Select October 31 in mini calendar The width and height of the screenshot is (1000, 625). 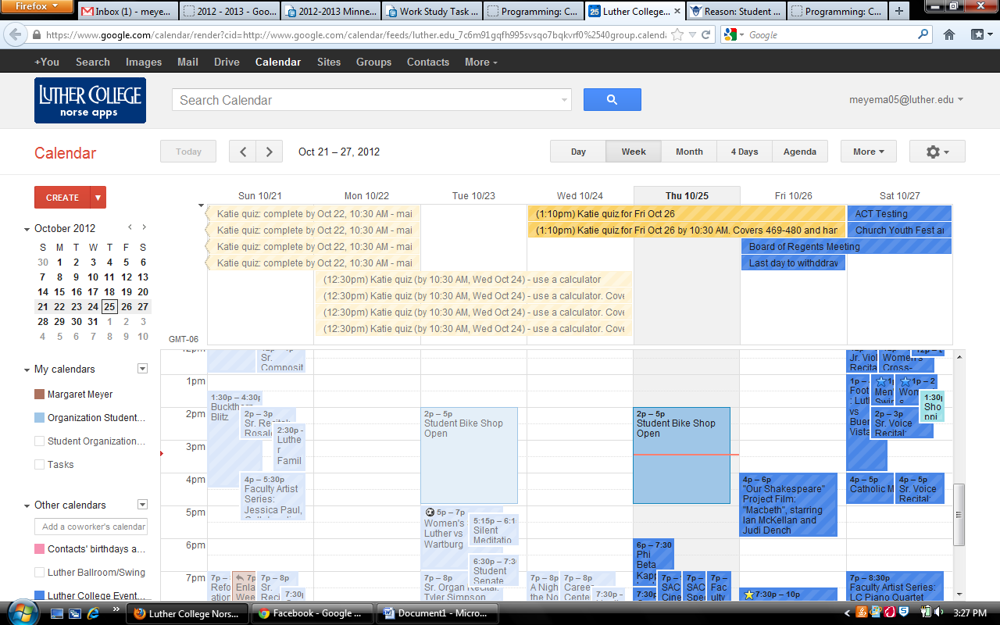[93, 321]
